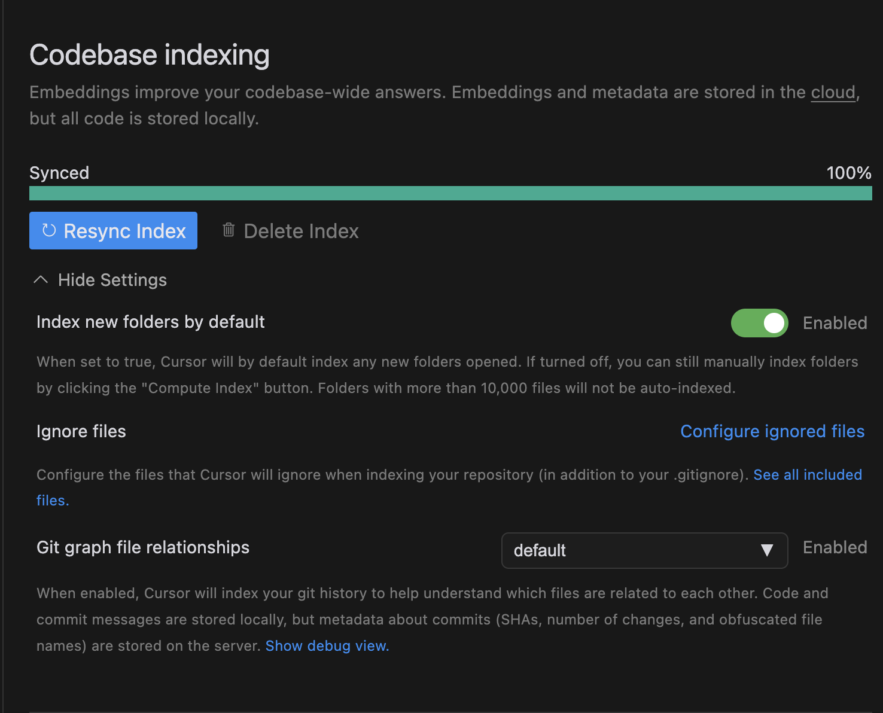Screen dimensions: 883x713
Task: Click the Git graph file relationships label
Action: coord(143,547)
